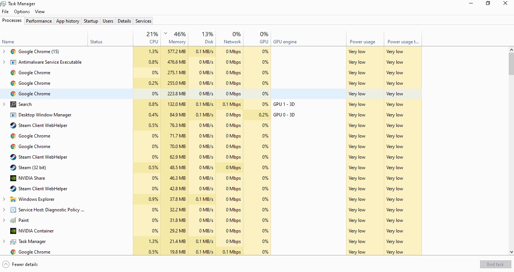Click the Antimalware Service Executable shield icon

coord(13,62)
